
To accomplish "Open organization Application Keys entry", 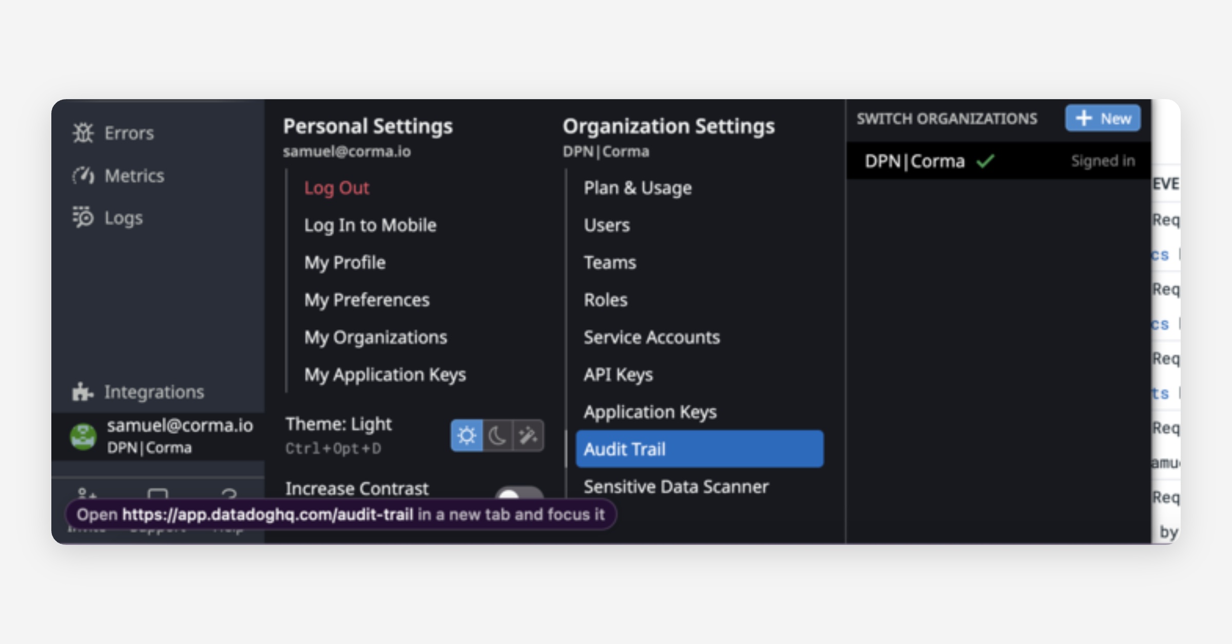I will (x=650, y=412).
